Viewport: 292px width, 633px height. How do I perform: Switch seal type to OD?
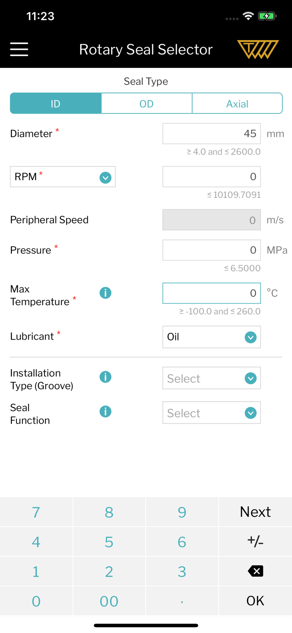(x=146, y=104)
